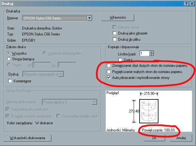Image resolution: width=196 pixels, height=146 pixels.
Task: Enable Zmniejszanie zbyt dużych stron checkbox
Action: coord(109,66)
